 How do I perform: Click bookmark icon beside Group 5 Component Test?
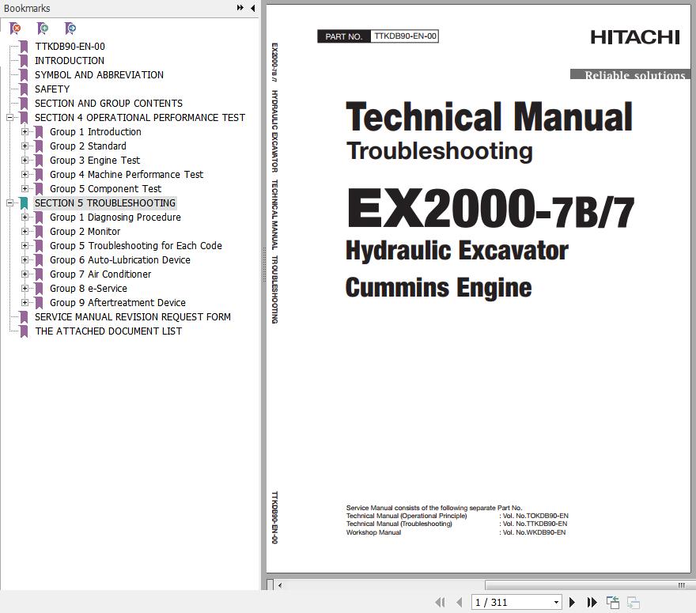[39, 189]
